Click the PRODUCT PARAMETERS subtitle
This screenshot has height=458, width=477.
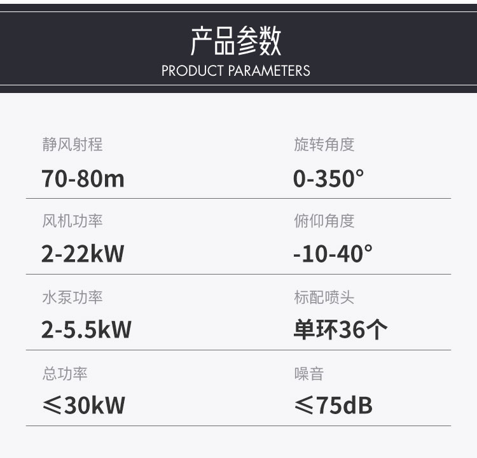(236, 70)
